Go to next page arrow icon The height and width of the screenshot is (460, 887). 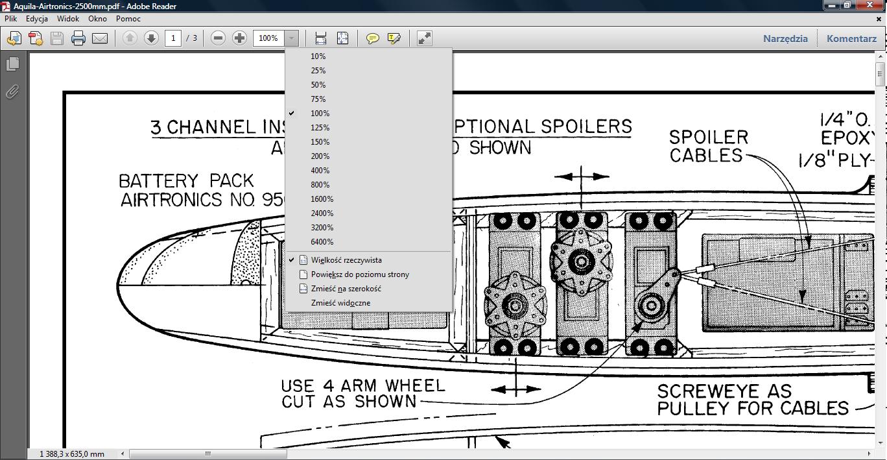coord(151,38)
